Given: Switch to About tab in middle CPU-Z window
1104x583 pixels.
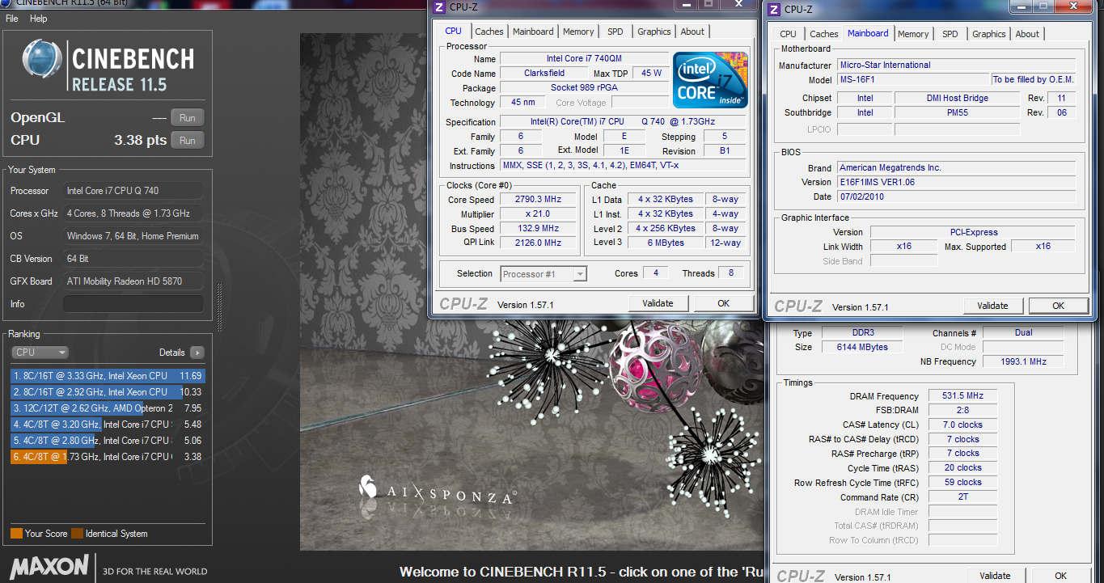Looking at the screenshot, I should (692, 32).
